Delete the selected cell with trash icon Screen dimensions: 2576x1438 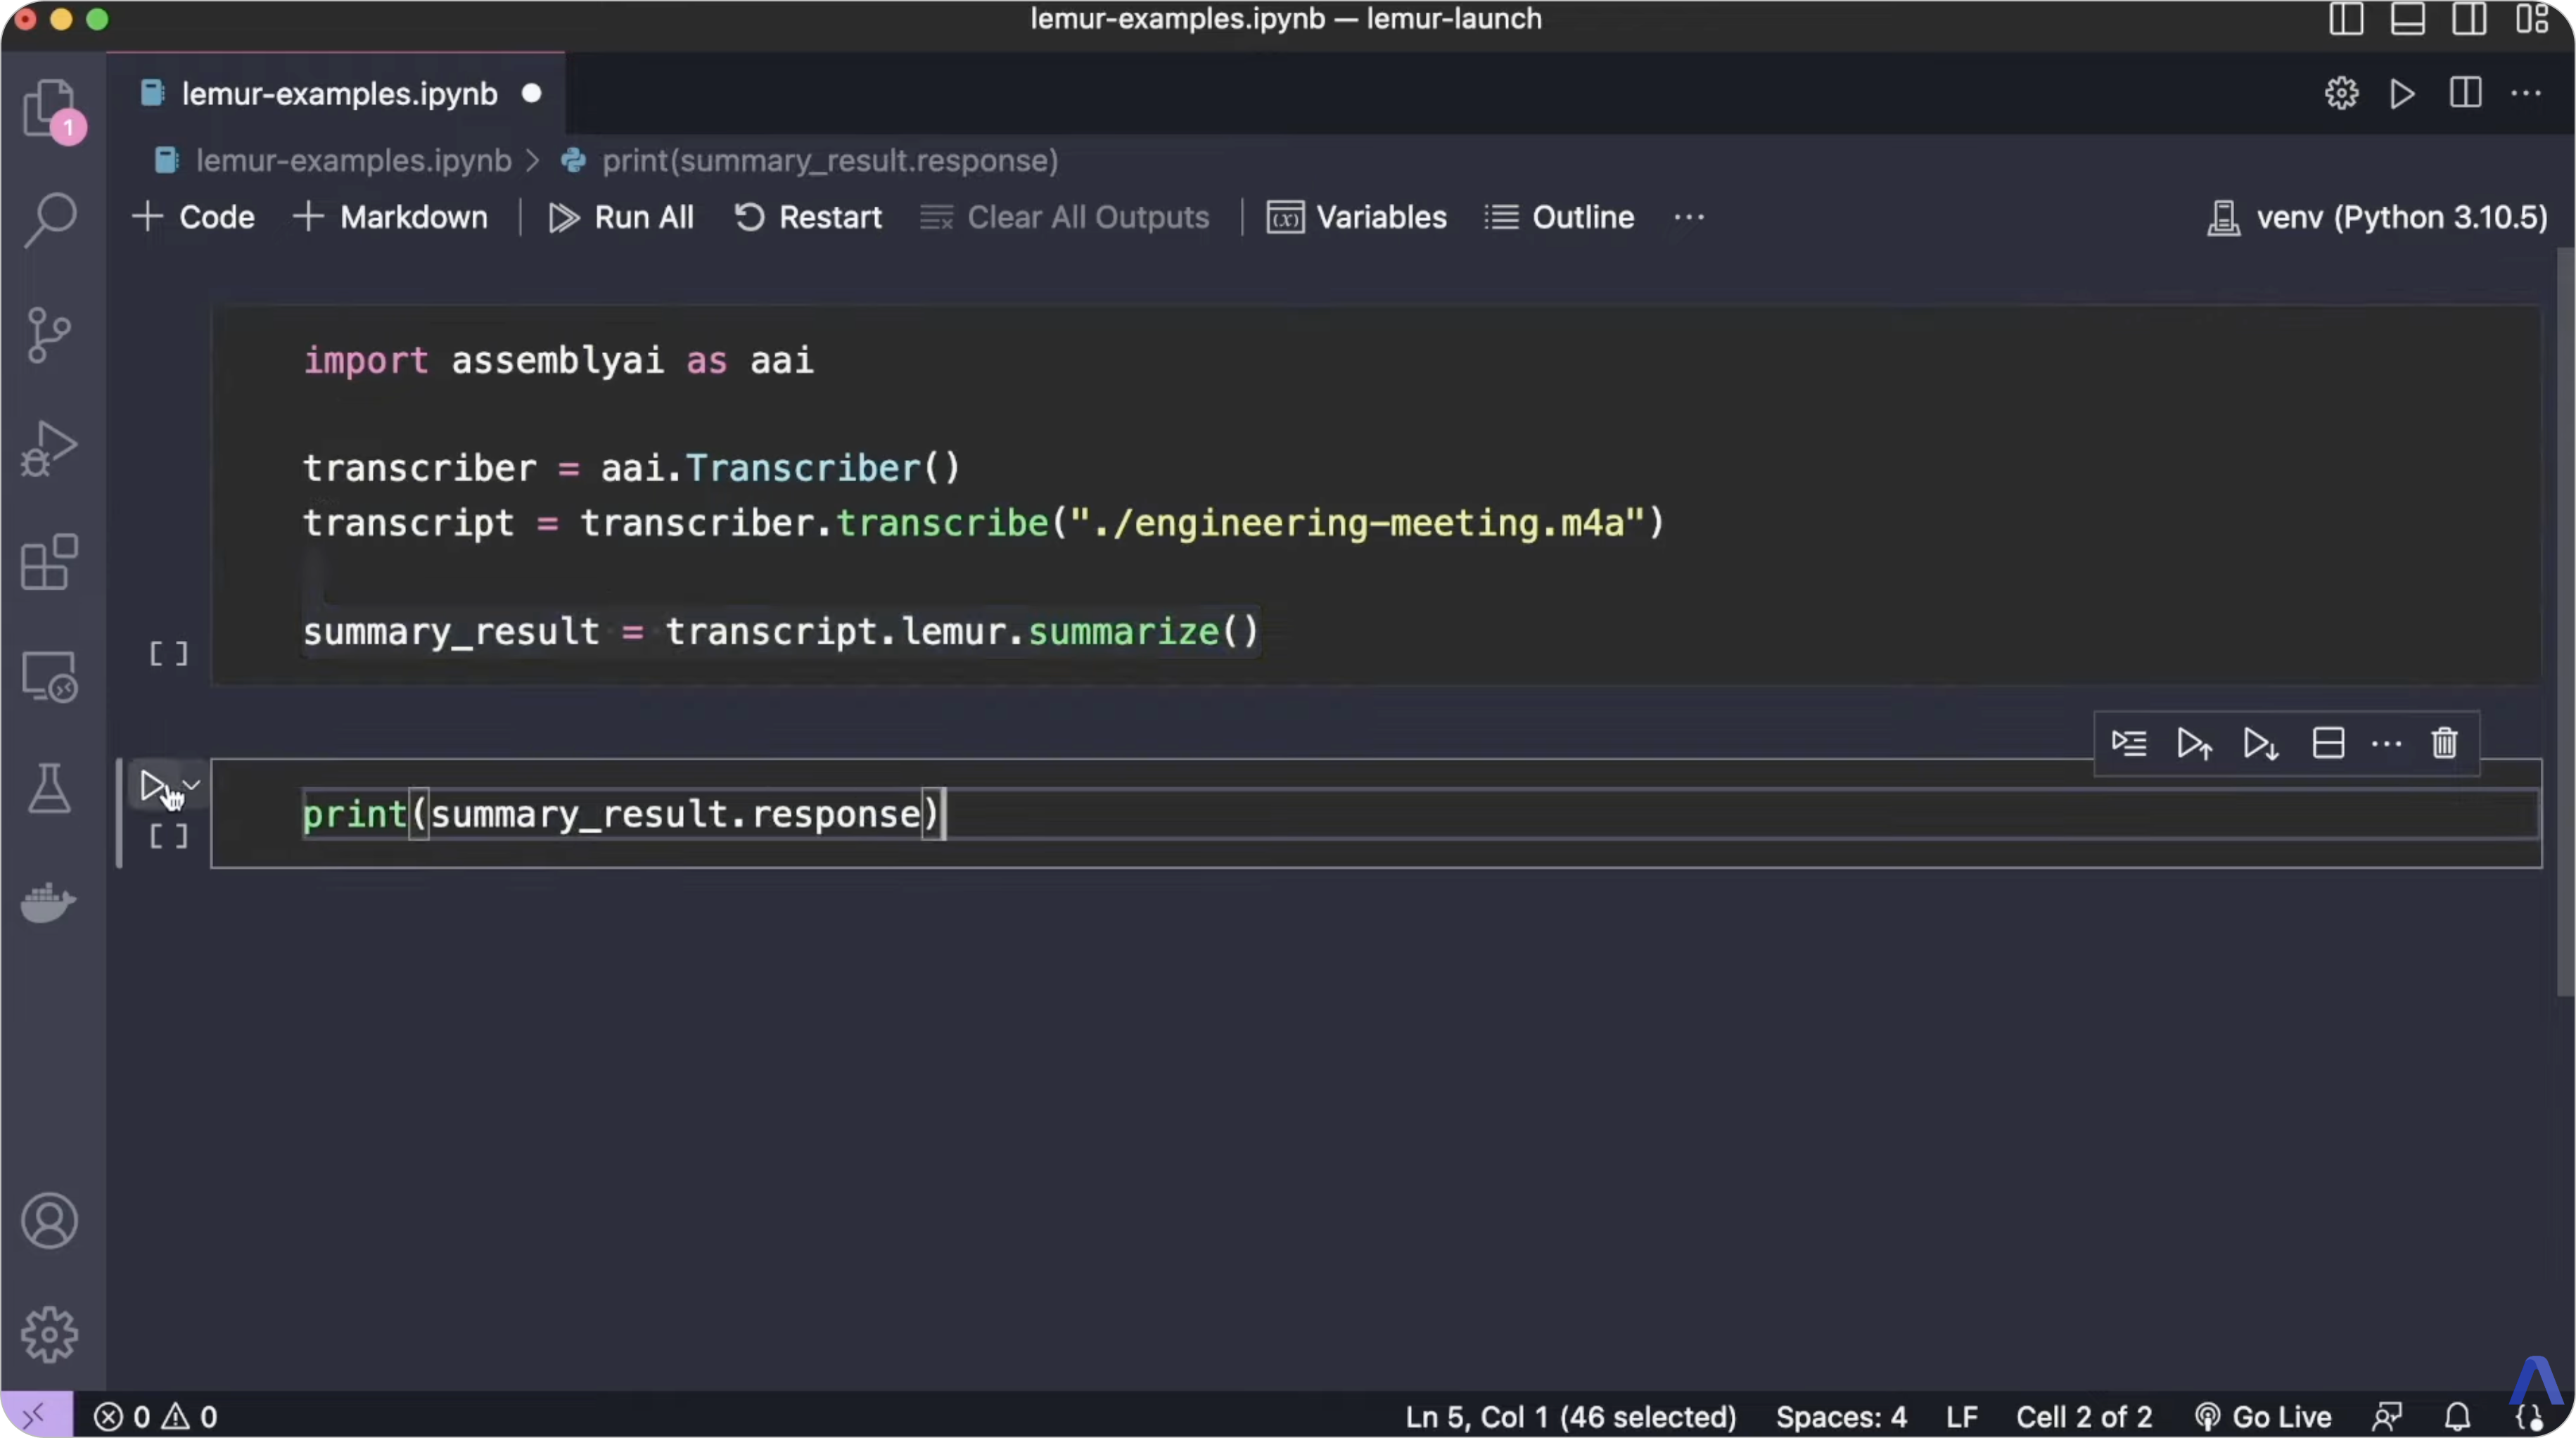pyautogui.click(x=2444, y=743)
